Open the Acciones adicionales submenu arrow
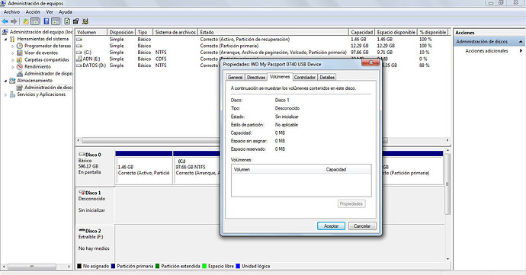The image size is (526, 275). point(521,50)
